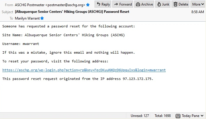Click the sender ASCHG Postmaster name
The height and width of the screenshot is (119, 206).
point(29,5)
